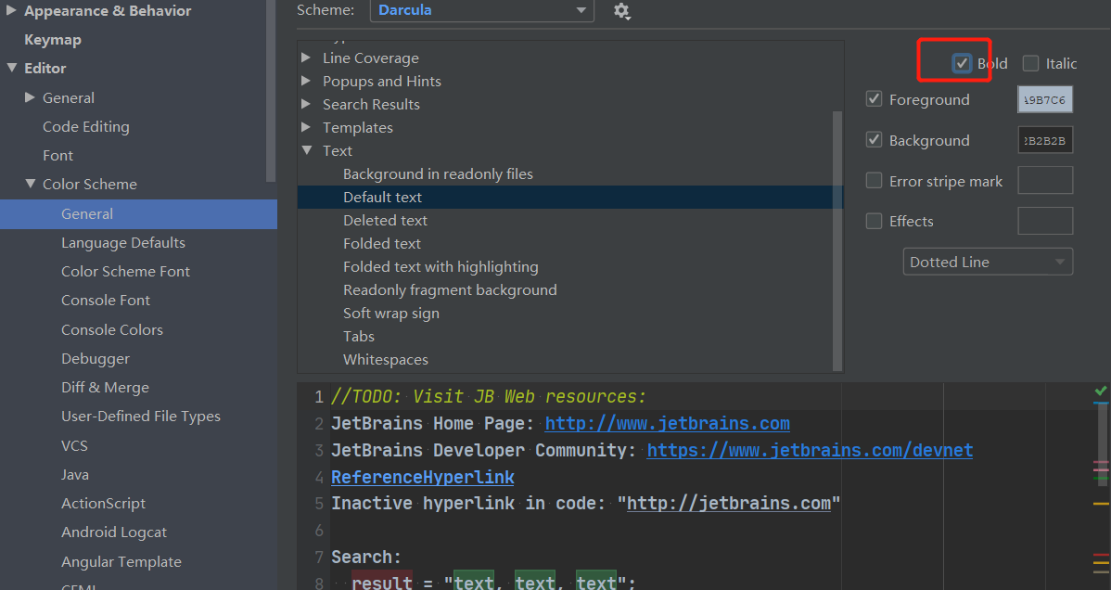Pick the Foreground color swatch
Viewport: 1111px width, 590px height.
coord(1045,99)
